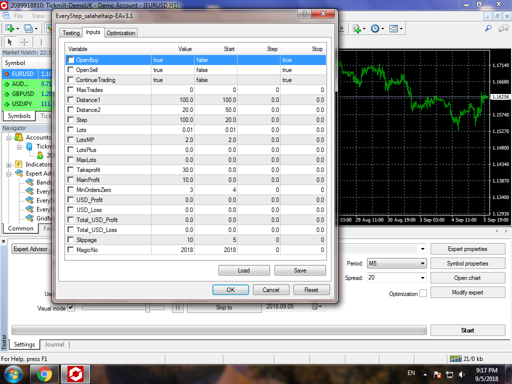Tick the OpenSell checkbox
The width and height of the screenshot is (512, 384).
point(70,69)
